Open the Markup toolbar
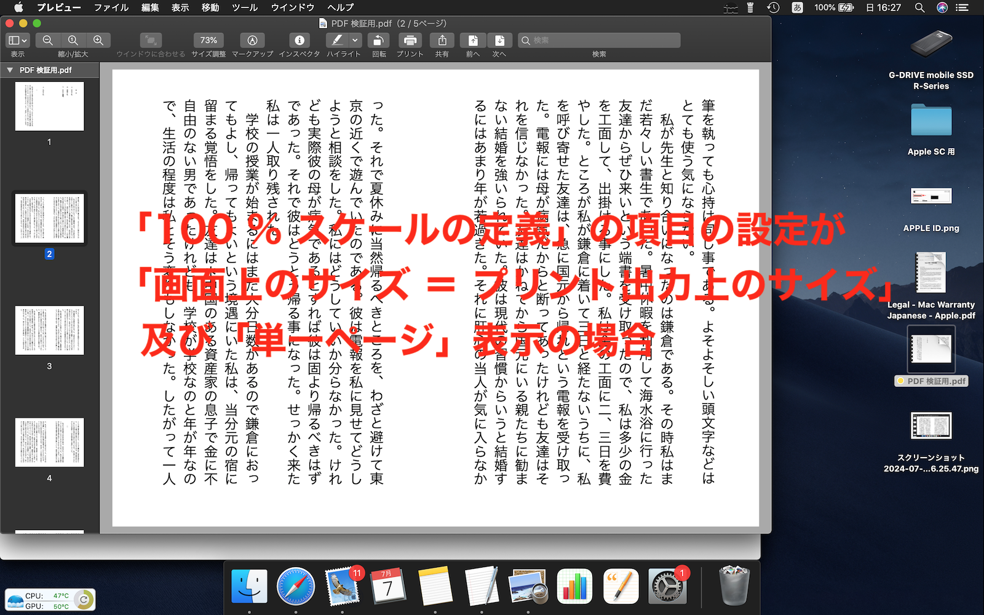 (x=252, y=41)
